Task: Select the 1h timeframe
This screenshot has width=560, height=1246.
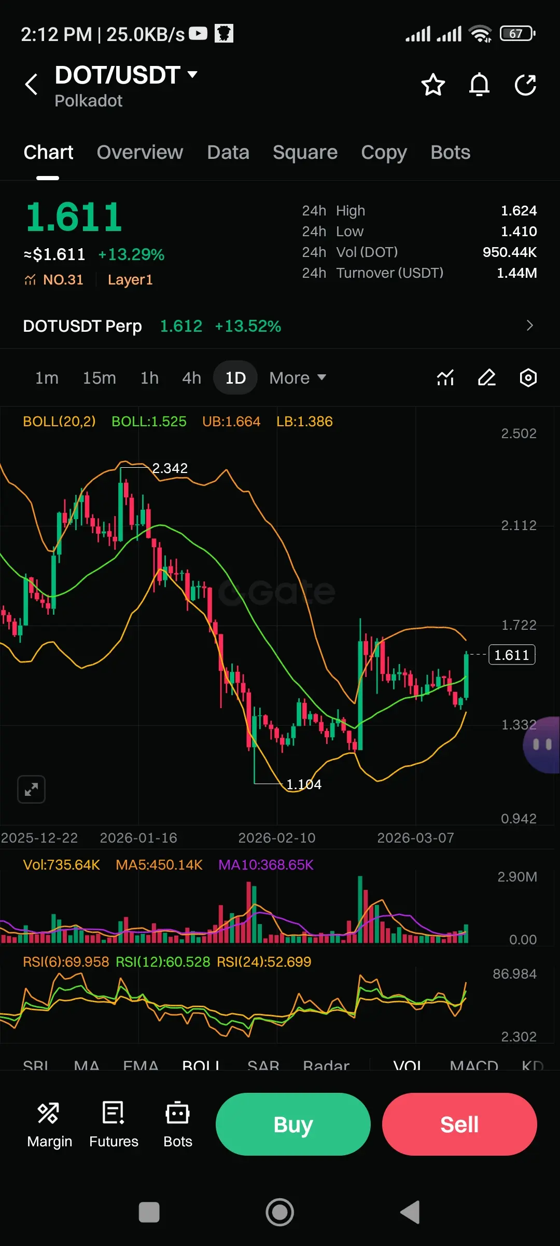Action: (149, 378)
